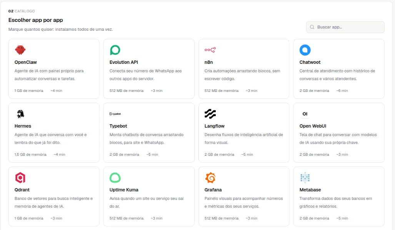Select the Open WebUI card title

[x=313, y=126]
